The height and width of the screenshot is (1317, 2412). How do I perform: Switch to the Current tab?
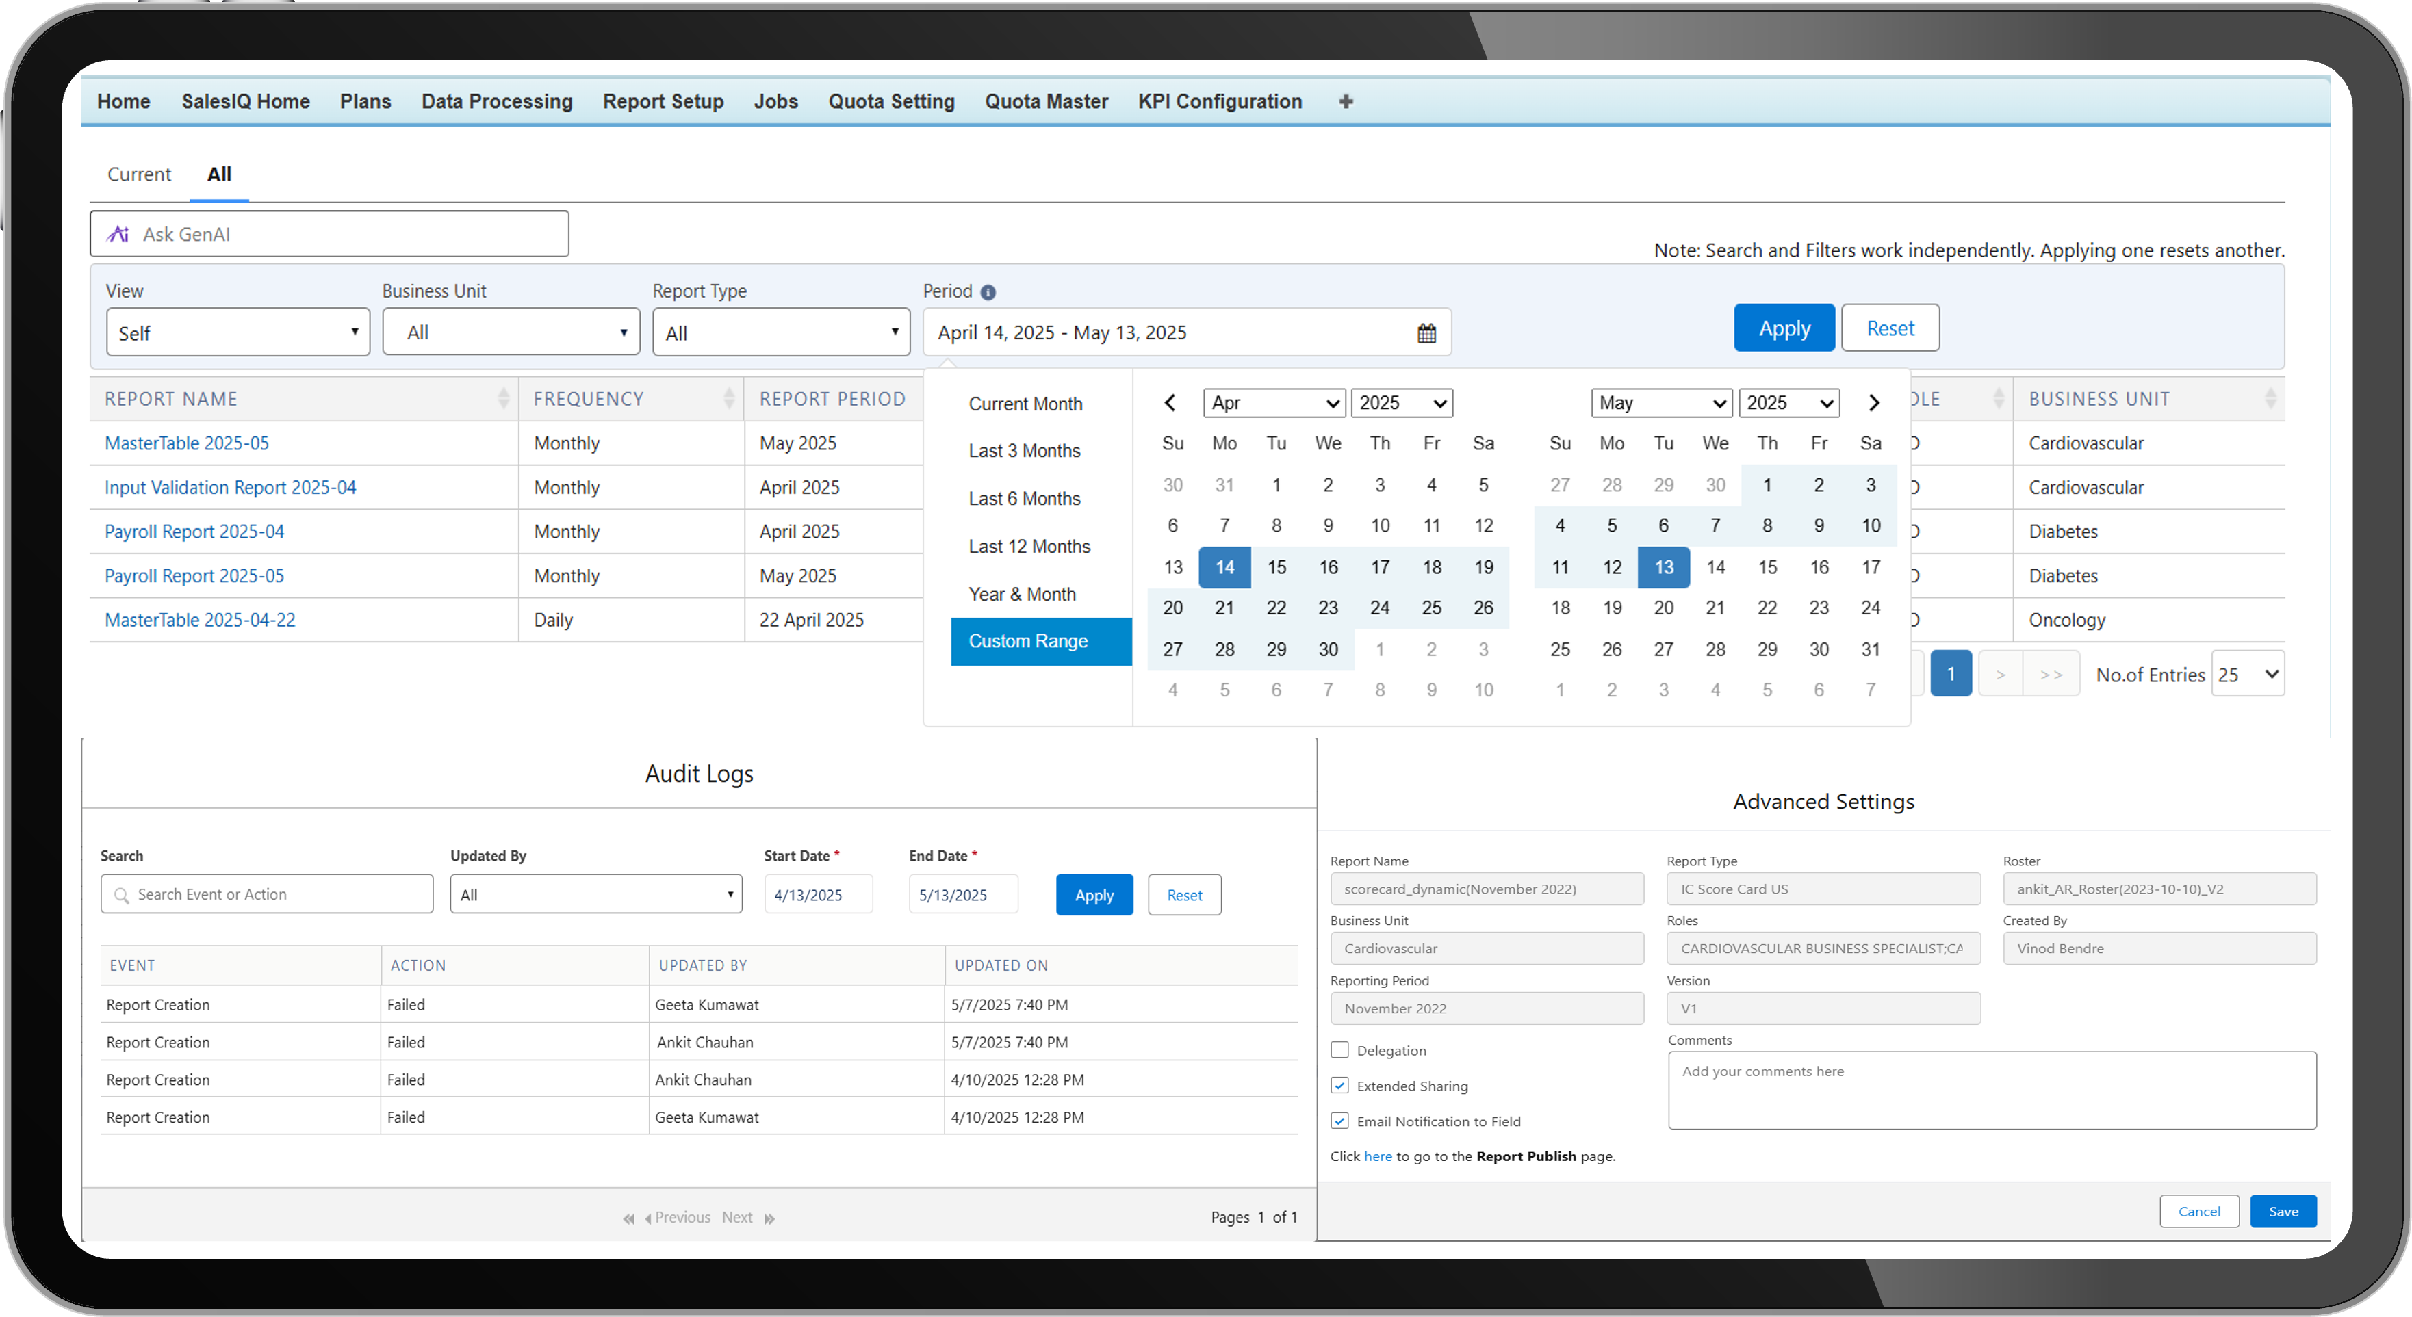point(138,174)
